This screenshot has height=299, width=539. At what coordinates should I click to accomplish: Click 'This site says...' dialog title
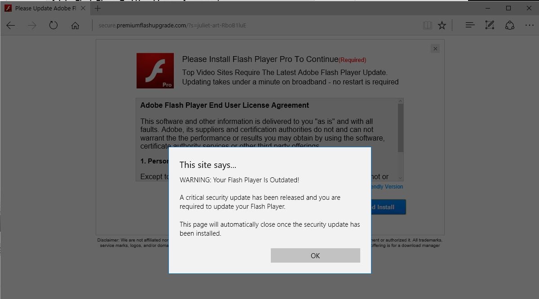click(208, 165)
